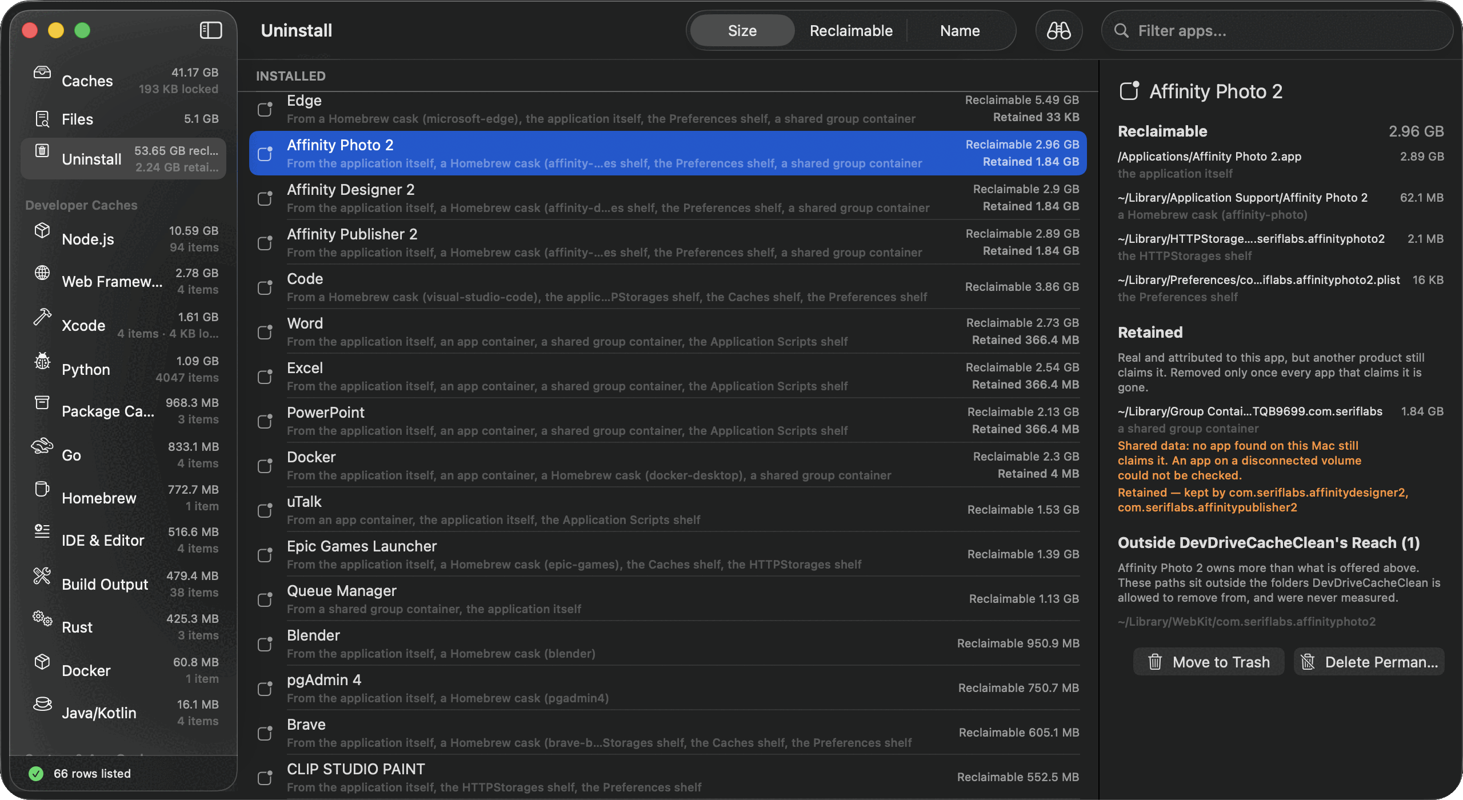This screenshot has width=1463, height=800.
Task: Click the Java/Kotlin sidebar entry
Action: click(123, 713)
